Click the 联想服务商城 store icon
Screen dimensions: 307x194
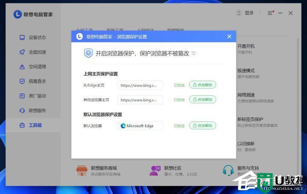pyautogui.click(x=82, y=171)
